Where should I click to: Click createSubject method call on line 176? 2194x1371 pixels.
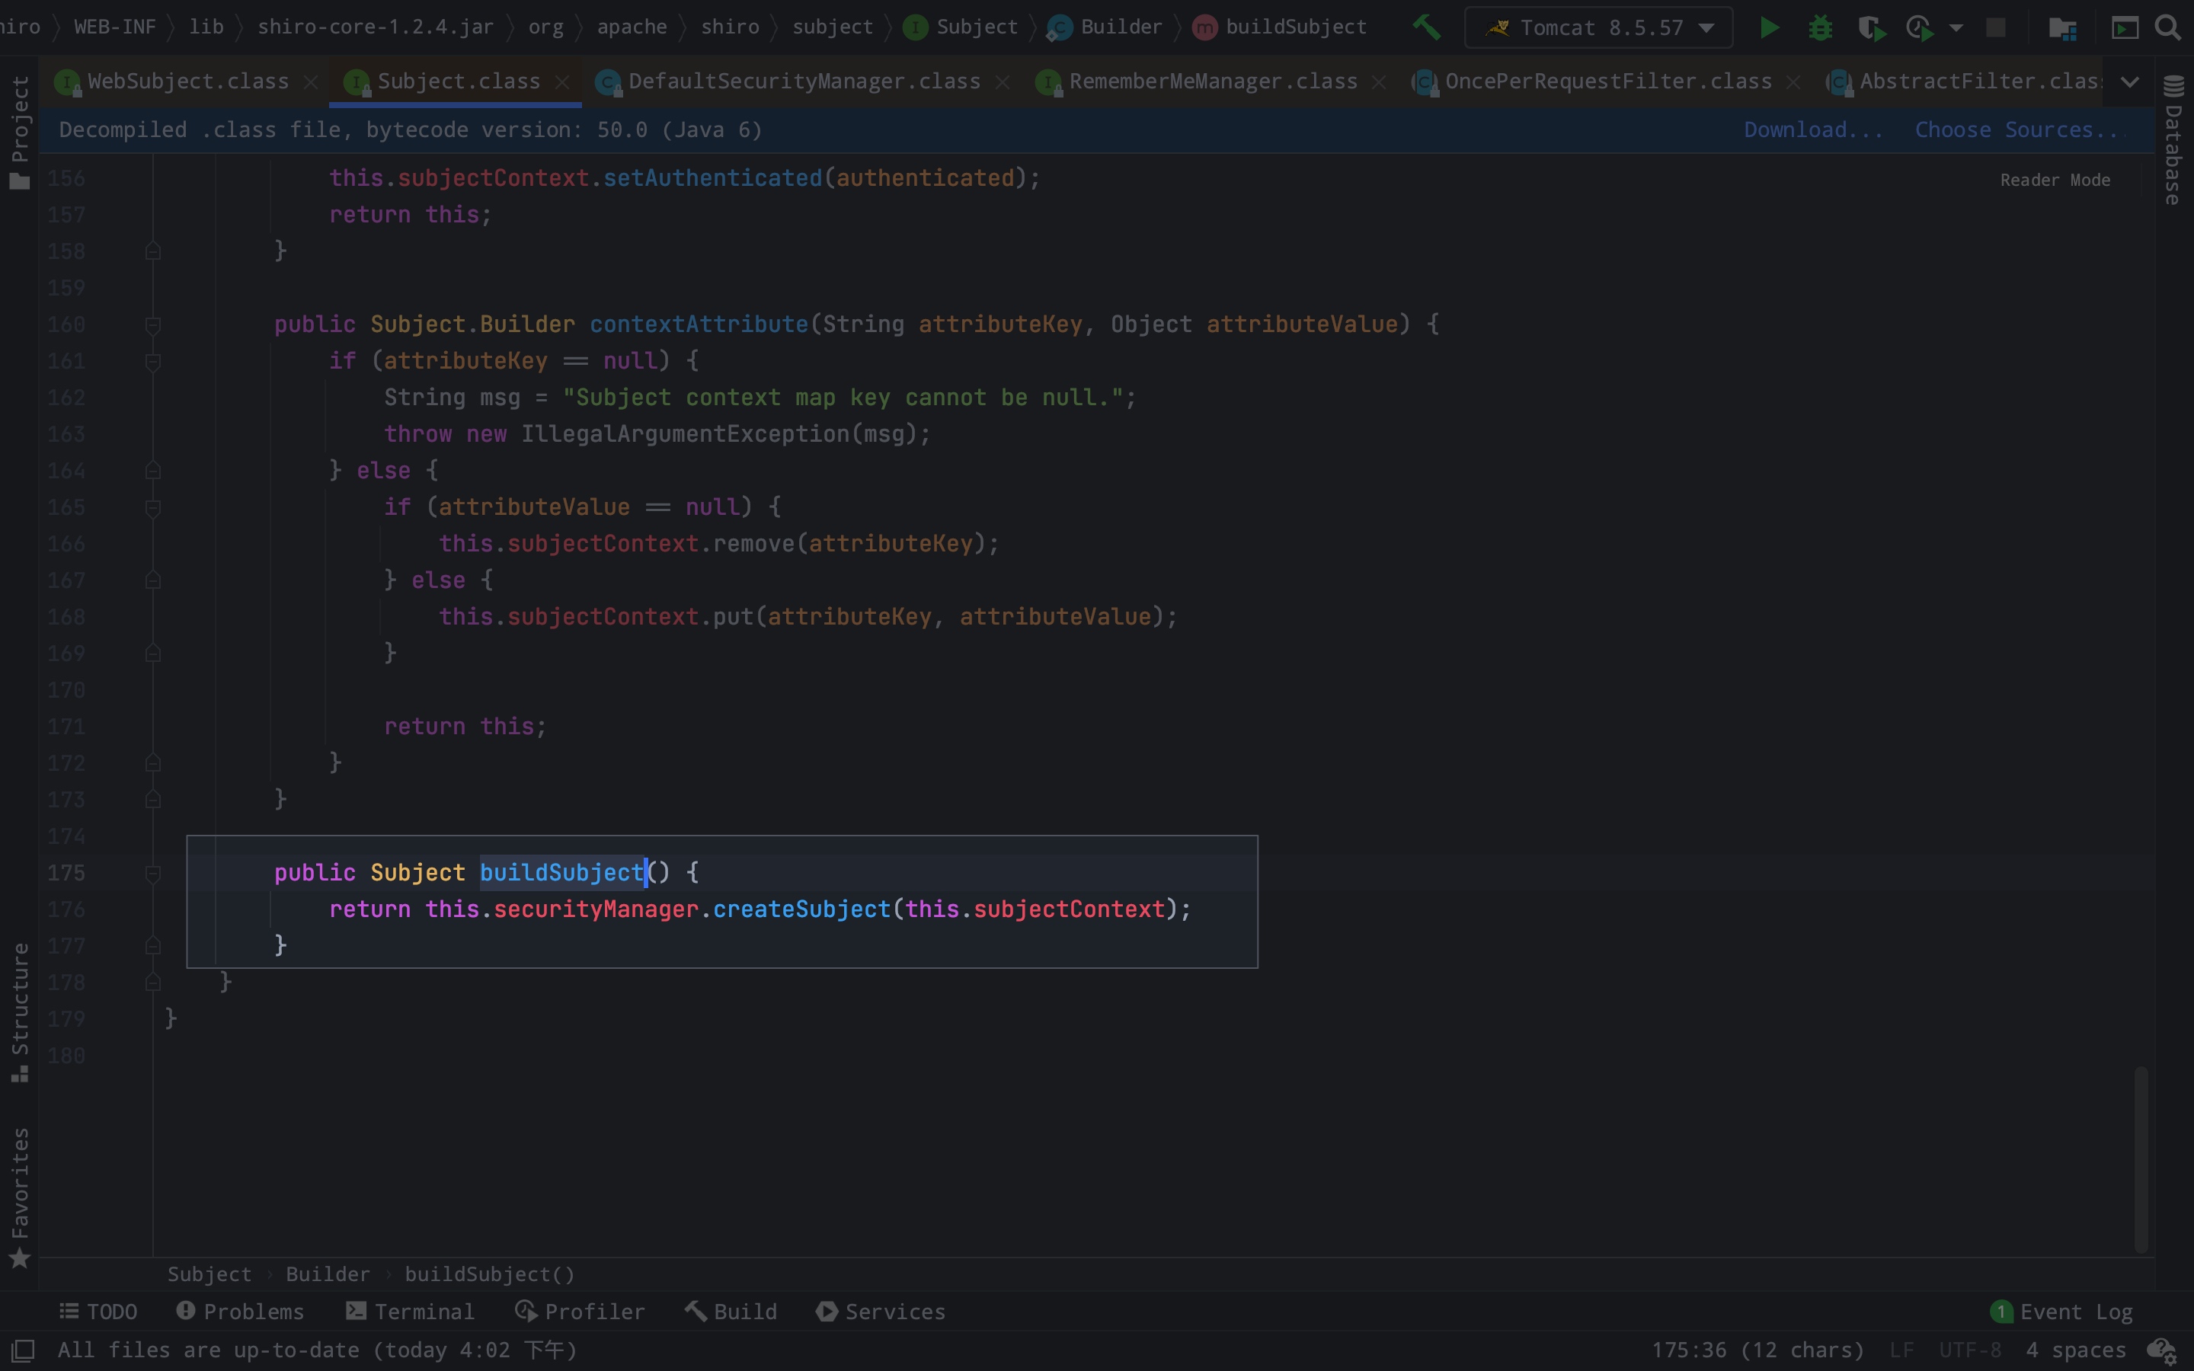point(801,909)
